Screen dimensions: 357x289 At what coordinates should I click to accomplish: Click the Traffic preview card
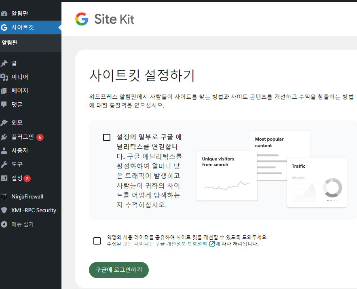click(x=317, y=183)
